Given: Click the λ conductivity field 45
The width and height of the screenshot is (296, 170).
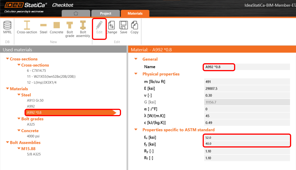Looking at the screenshot, I should point(247,116).
